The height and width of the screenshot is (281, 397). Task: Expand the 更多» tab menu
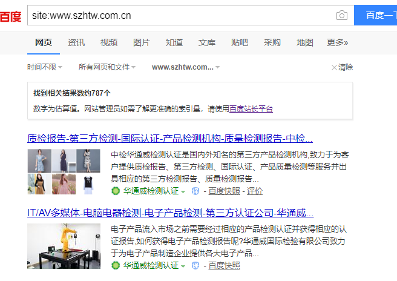point(338,42)
